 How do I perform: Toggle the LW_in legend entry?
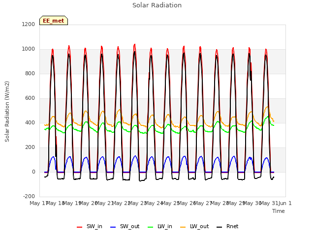click(x=160, y=226)
